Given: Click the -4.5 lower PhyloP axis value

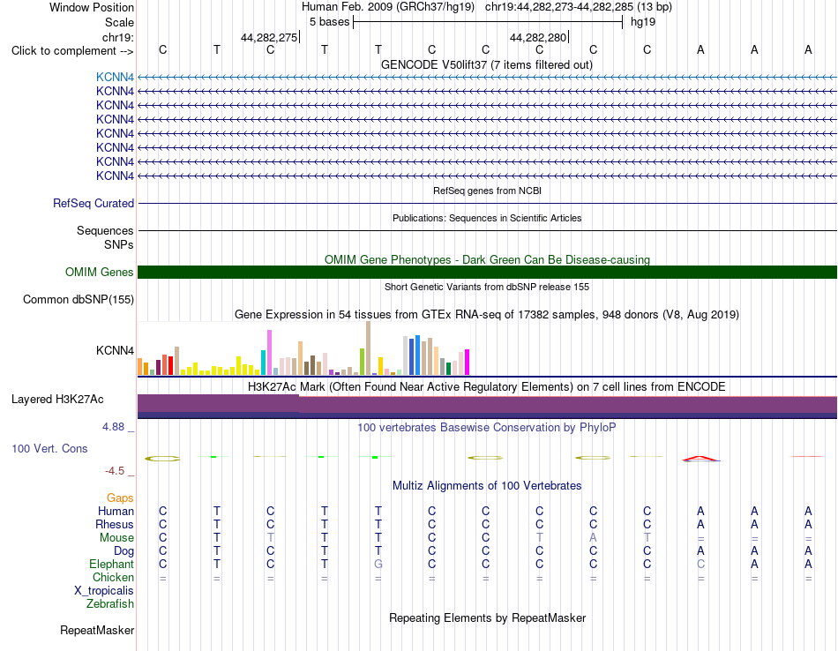Looking at the screenshot, I should [115, 471].
